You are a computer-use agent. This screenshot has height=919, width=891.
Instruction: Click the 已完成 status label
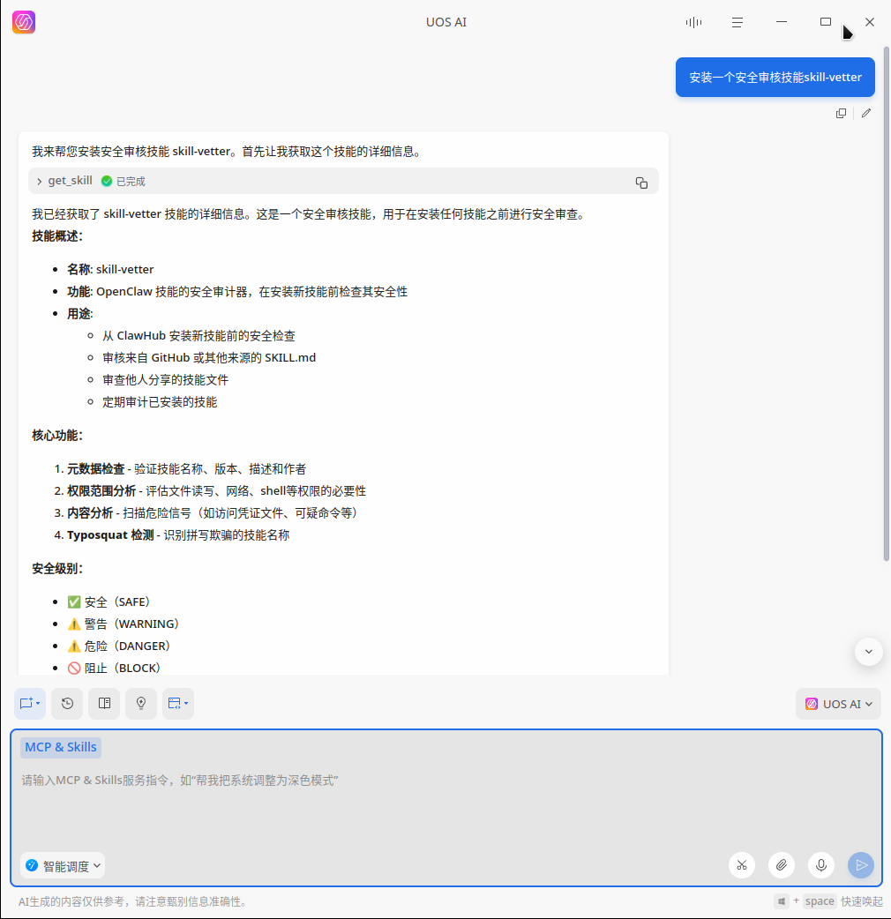[x=131, y=182]
